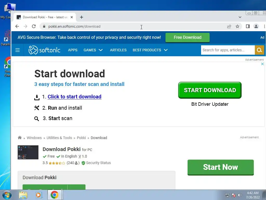This screenshot has width=266, height=200.
Task: Click the Search for apps field
Action: tap(228, 50)
